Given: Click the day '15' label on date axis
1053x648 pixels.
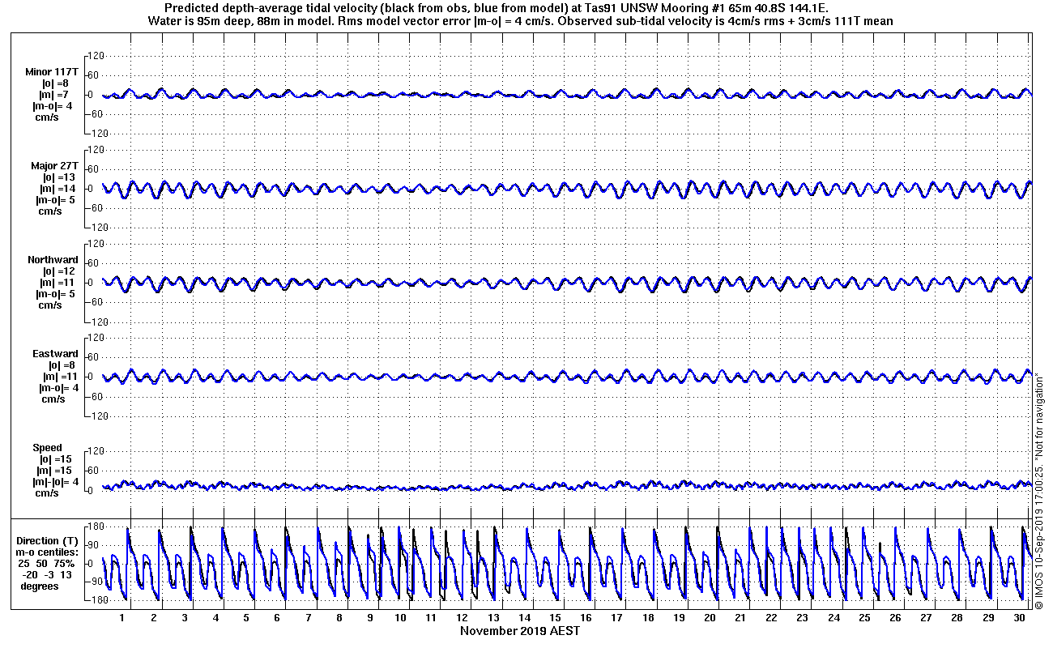Looking at the screenshot, I should point(555,618).
